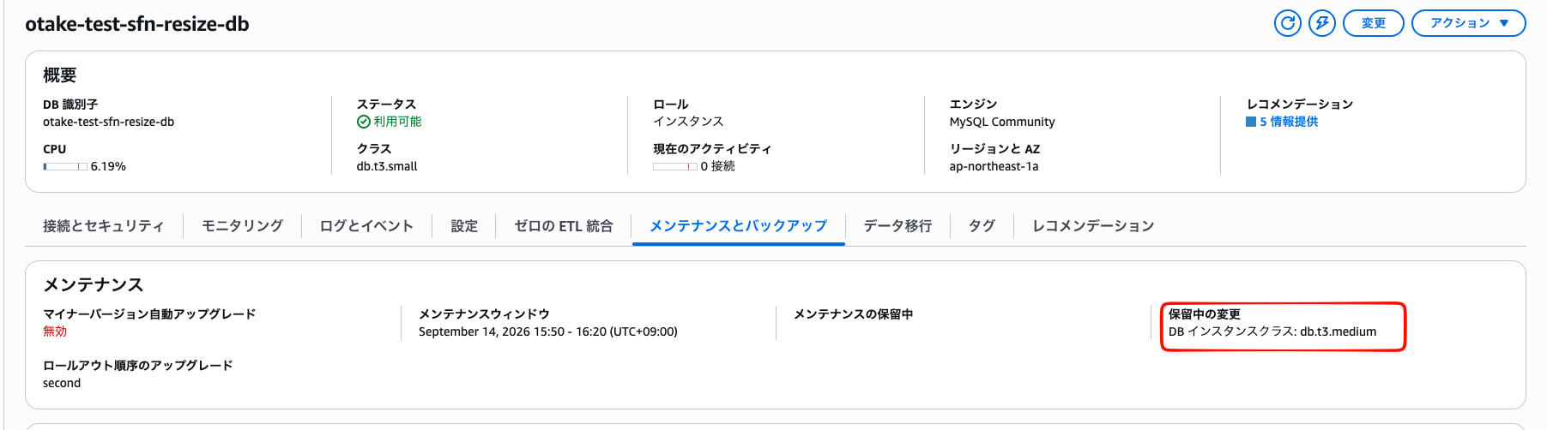Viewport: 1547px width, 430px height.
Task: Switch to the 接続とセキュリティ tab
Action: pos(104,226)
